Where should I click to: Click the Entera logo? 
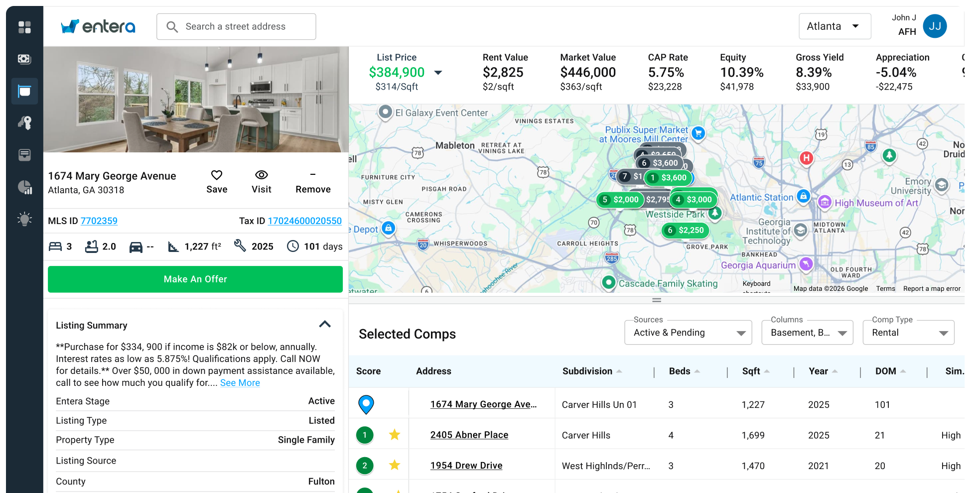pos(98,26)
